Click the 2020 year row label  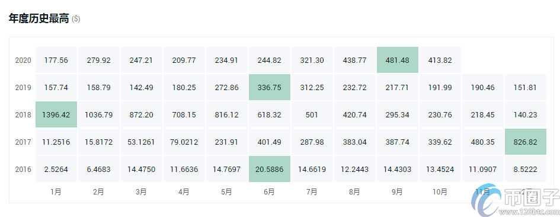23,60
